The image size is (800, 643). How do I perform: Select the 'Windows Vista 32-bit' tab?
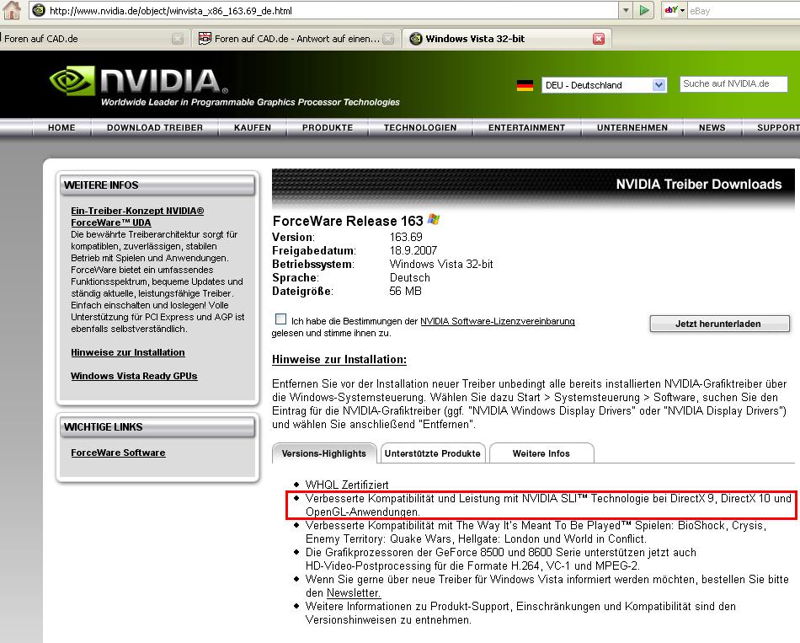[x=505, y=39]
